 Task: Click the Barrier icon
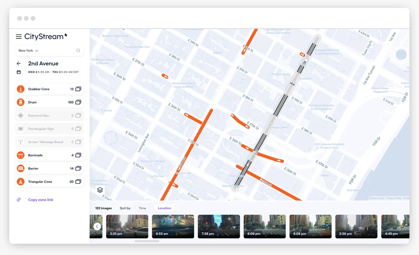[20, 168]
